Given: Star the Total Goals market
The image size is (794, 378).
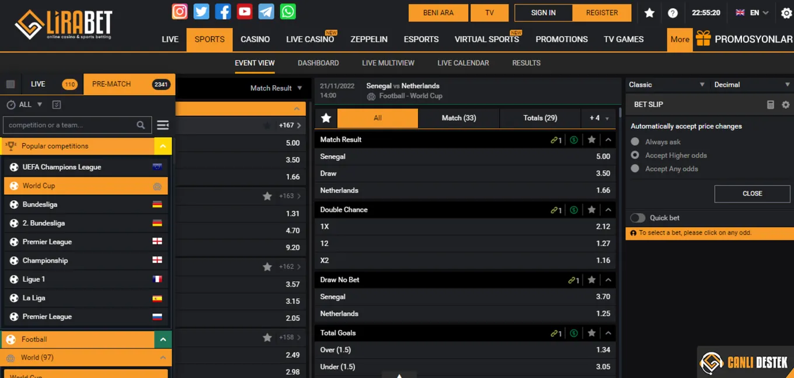Looking at the screenshot, I should coord(591,333).
